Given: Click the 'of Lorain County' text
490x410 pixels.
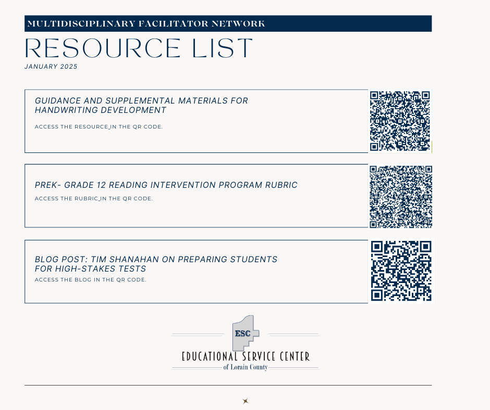Looking at the screenshot, I should [x=246, y=367].
